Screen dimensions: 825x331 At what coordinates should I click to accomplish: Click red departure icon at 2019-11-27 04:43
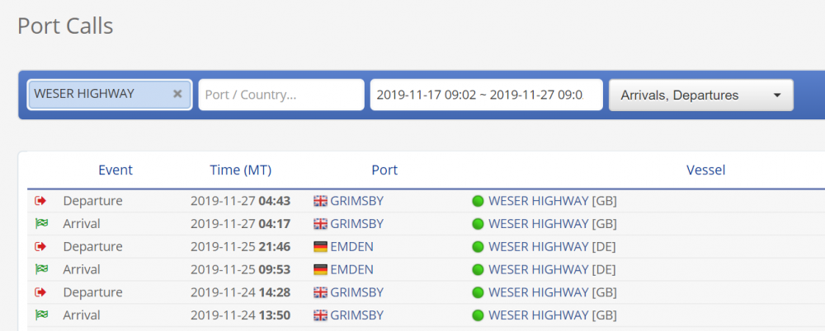point(40,201)
